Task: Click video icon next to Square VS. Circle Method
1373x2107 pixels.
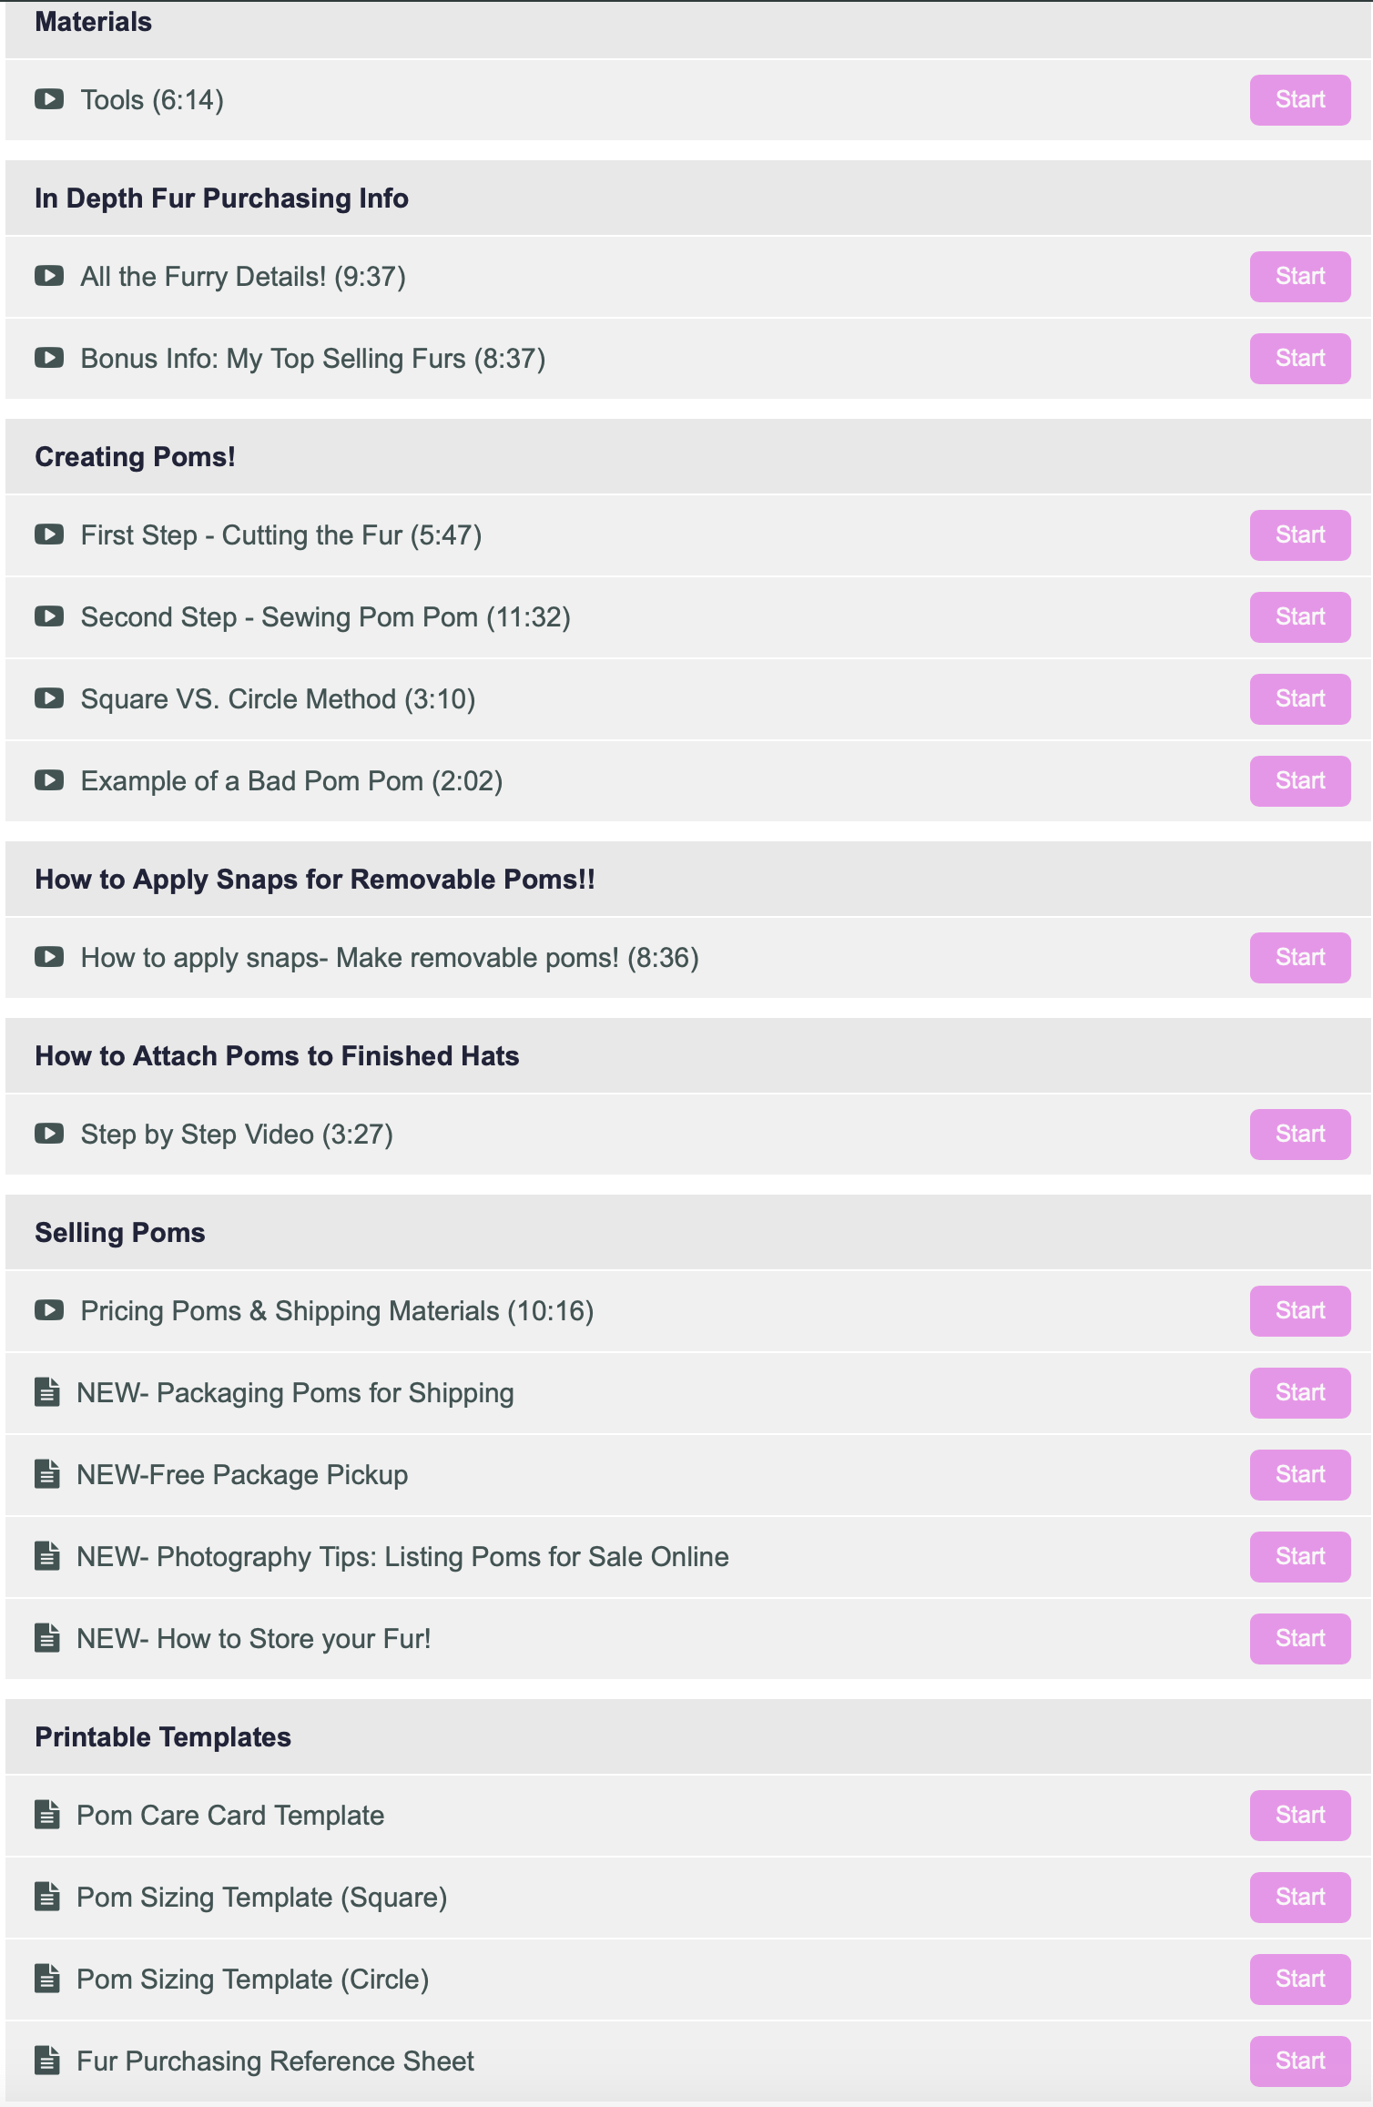Action: click(x=49, y=698)
